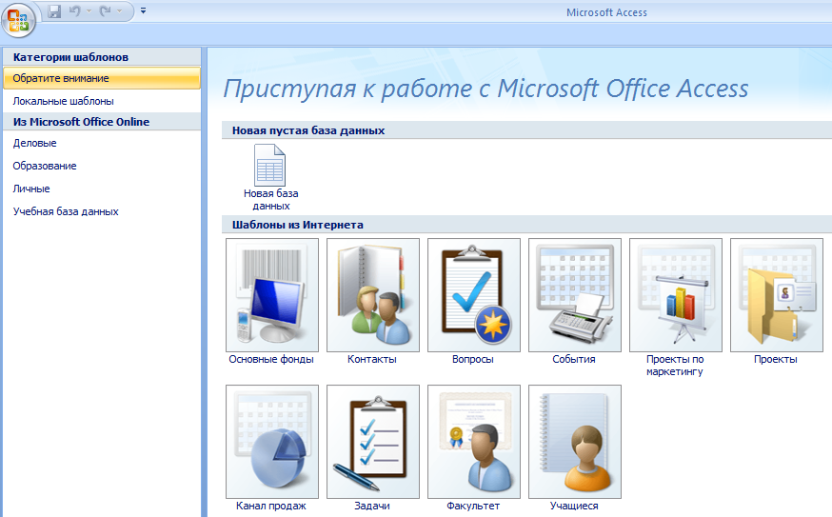Select the Канал продаж pie chart icon

click(x=272, y=442)
